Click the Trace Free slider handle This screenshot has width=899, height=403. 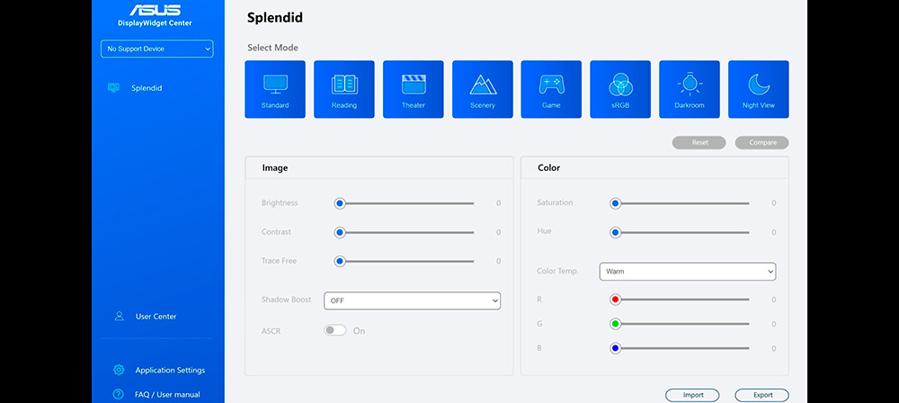click(x=340, y=261)
